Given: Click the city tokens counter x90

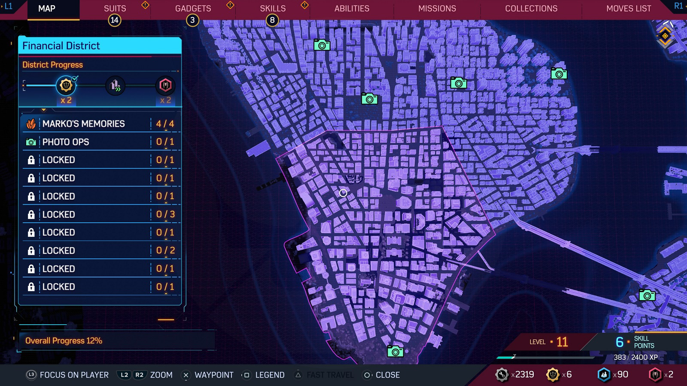Looking at the screenshot, I should 613,374.
